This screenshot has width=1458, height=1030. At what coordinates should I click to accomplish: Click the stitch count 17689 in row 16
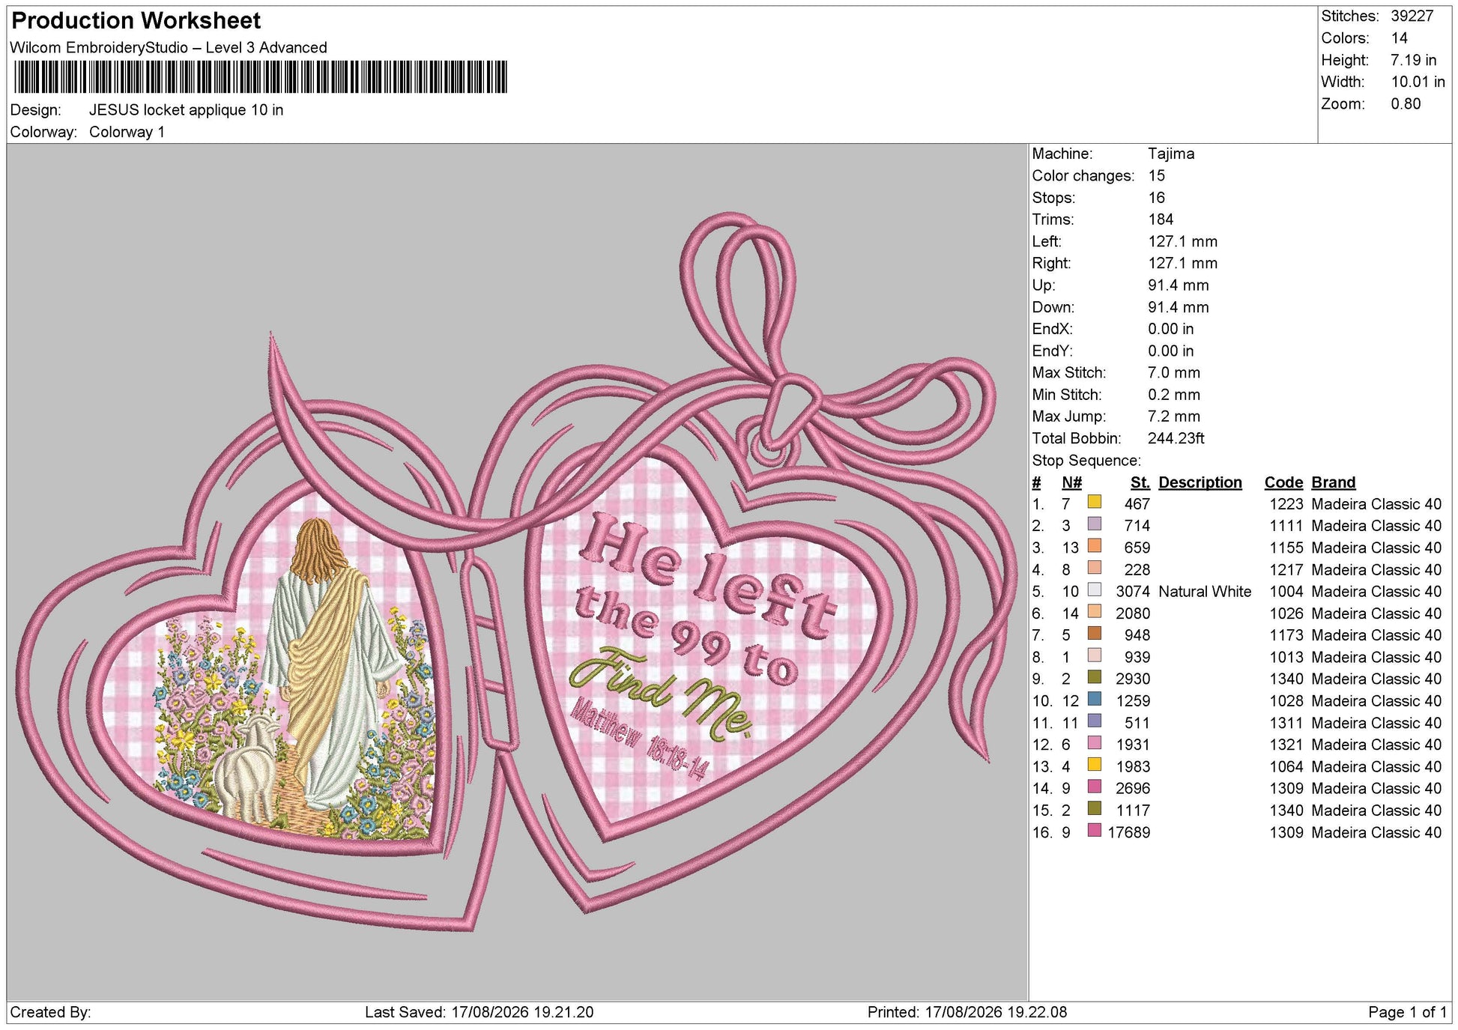[x=1128, y=832]
